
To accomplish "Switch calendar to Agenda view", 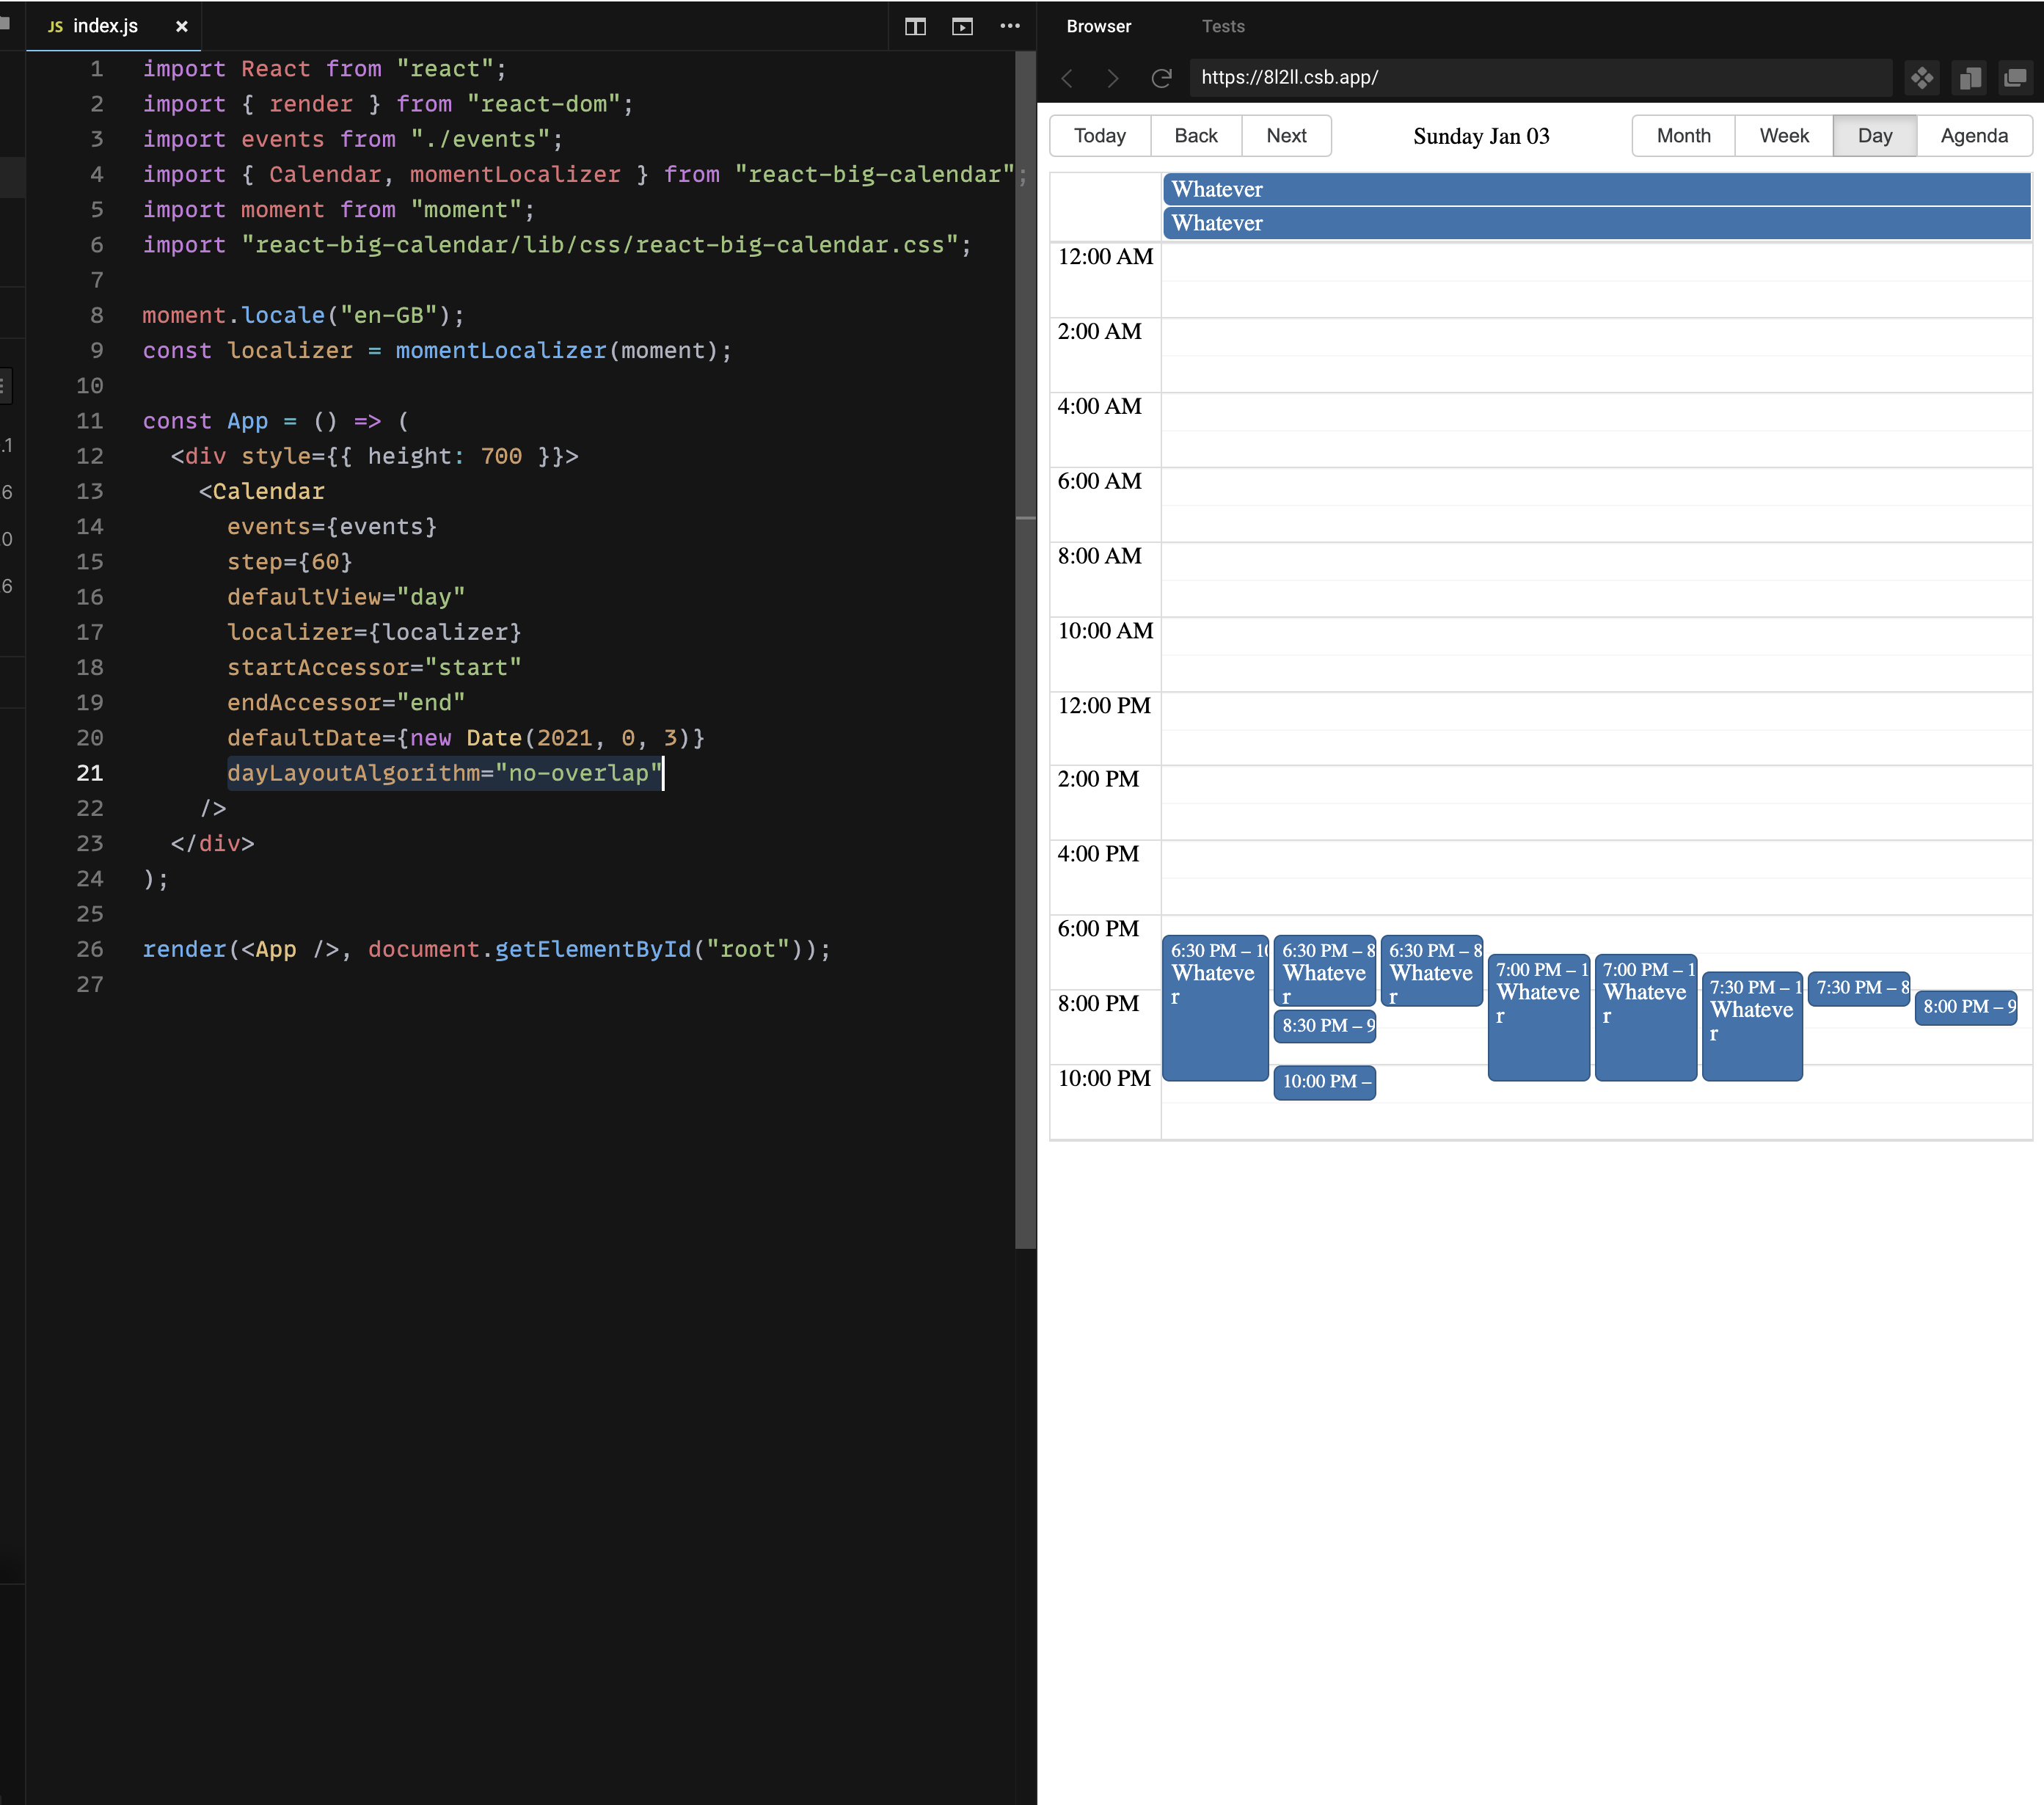I will [x=1973, y=135].
